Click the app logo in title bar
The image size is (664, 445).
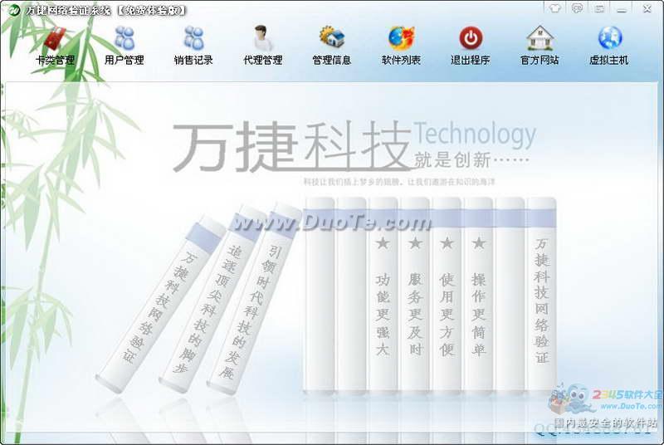tap(14, 9)
